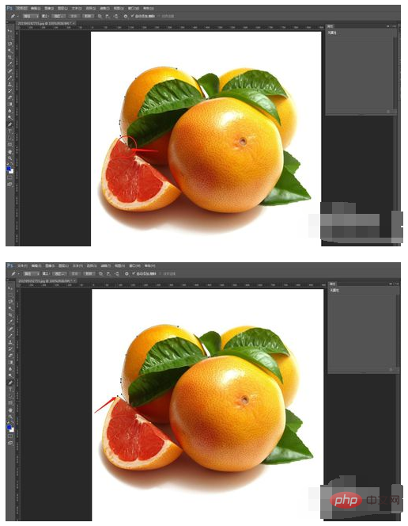Select the Crop tool in lower Photoshop window
Image resolution: width=408 pixels, height=526 pixels.
pos(10,315)
